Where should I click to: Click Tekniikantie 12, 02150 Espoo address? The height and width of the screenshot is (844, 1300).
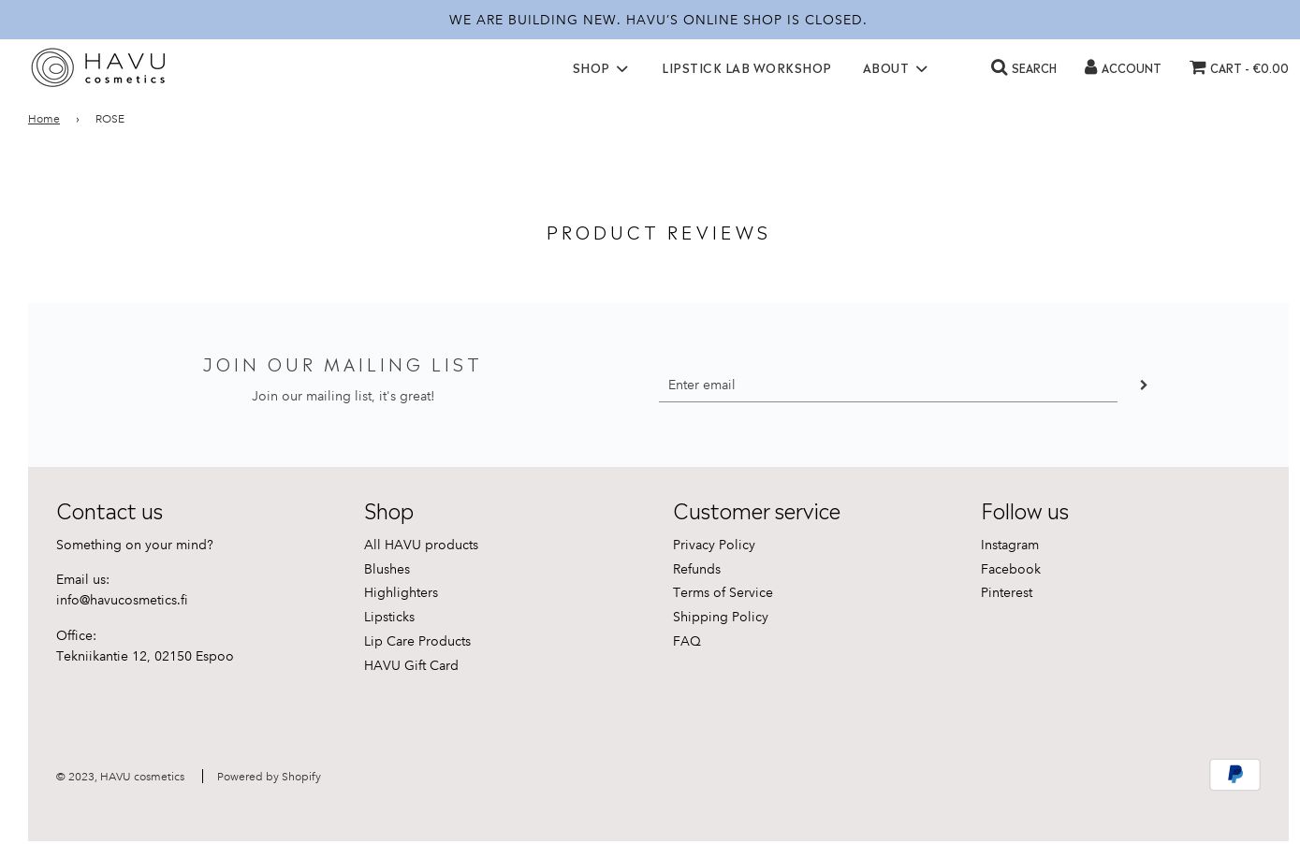point(144,656)
